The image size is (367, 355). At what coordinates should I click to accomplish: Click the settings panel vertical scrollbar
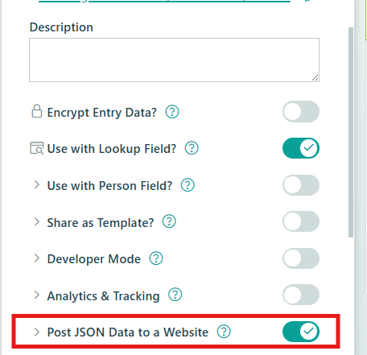(x=351, y=132)
